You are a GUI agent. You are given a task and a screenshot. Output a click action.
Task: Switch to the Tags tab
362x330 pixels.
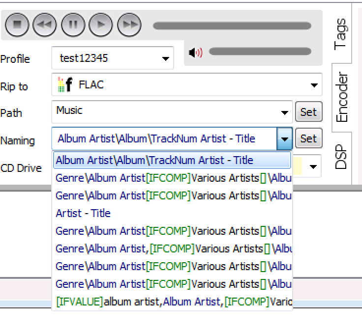(x=341, y=33)
